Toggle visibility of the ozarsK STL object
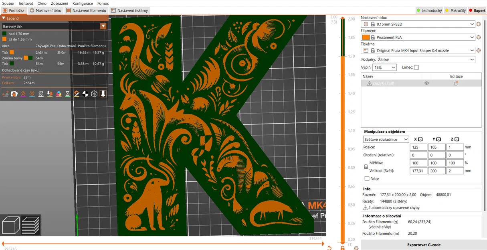This screenshot has height=250, width=487. coord(426,83)
